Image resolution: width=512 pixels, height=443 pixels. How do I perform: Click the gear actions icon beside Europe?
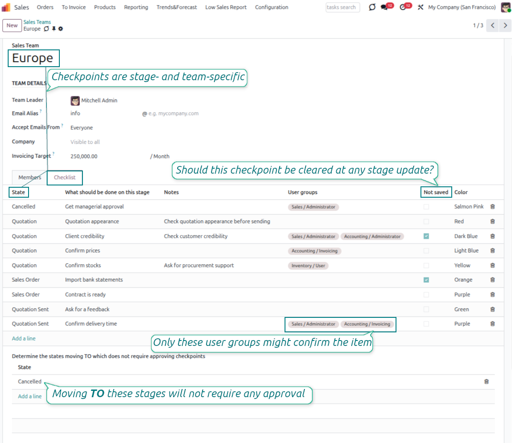pyautogui.click(x=61, y=29)
